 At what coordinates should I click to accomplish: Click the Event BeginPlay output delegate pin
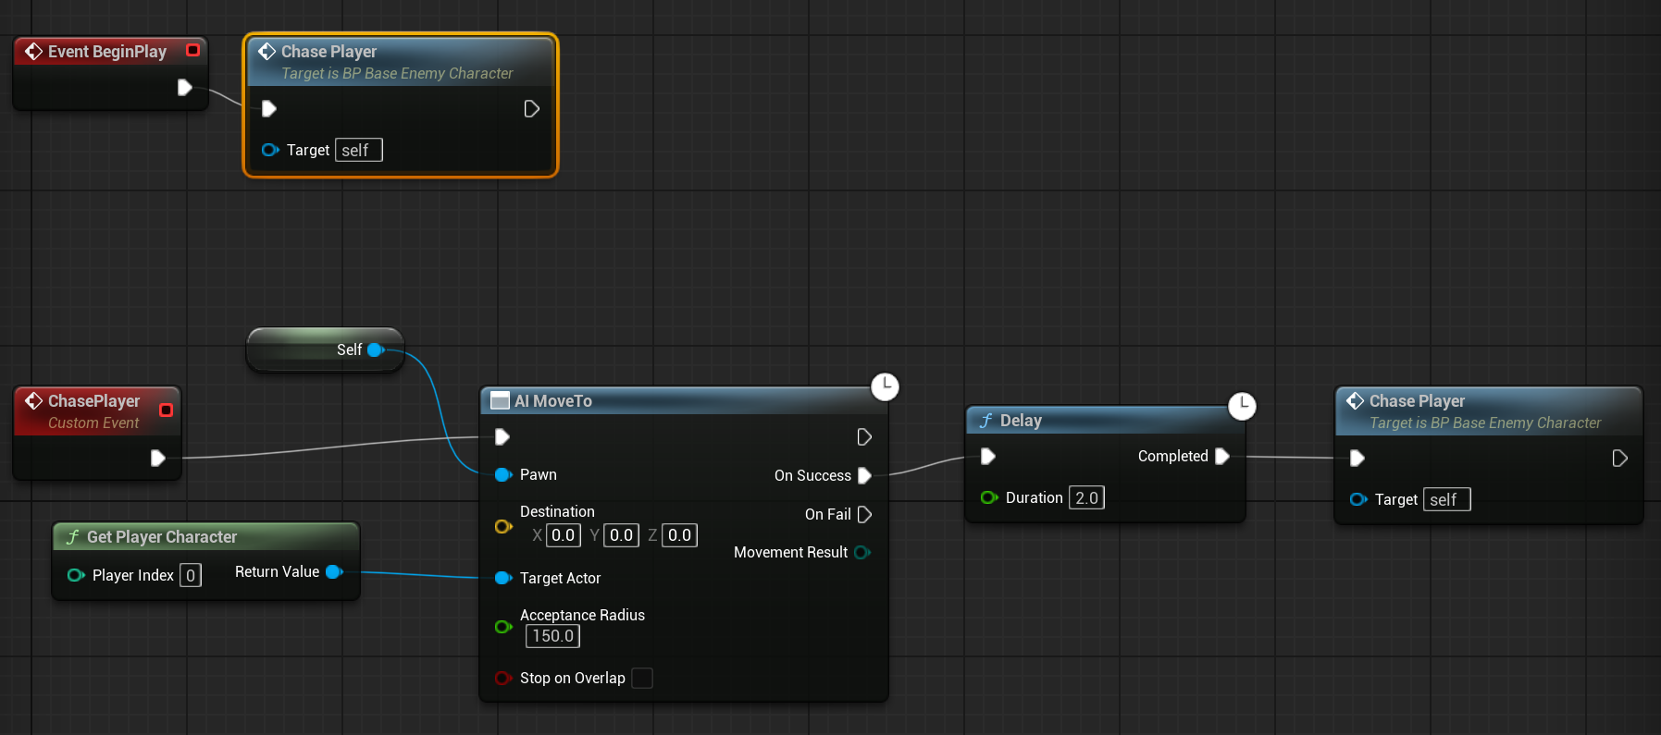pos(192,50)
